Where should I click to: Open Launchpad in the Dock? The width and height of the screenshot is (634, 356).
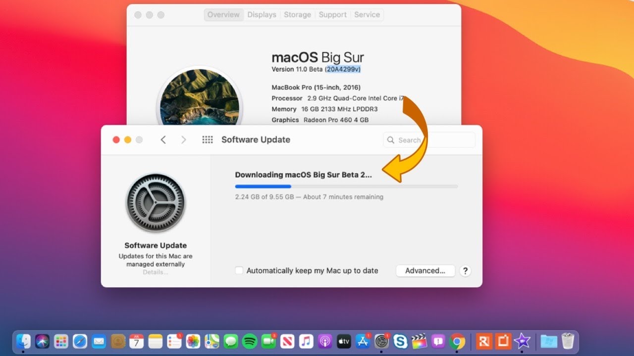click(61, 341)
